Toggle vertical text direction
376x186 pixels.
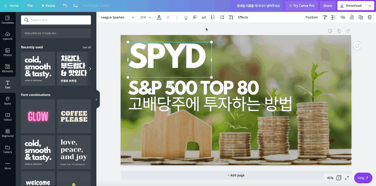coord(231,17)
